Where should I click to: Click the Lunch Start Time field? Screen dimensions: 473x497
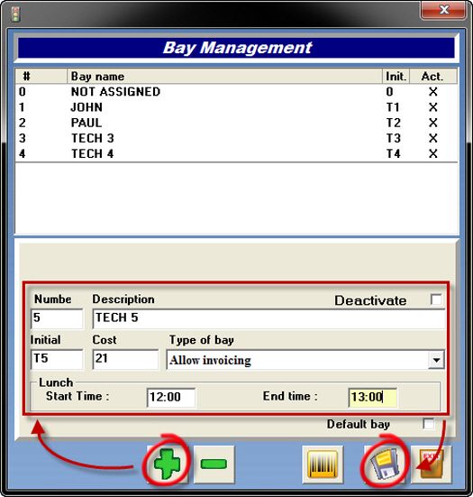coord(171,397)
